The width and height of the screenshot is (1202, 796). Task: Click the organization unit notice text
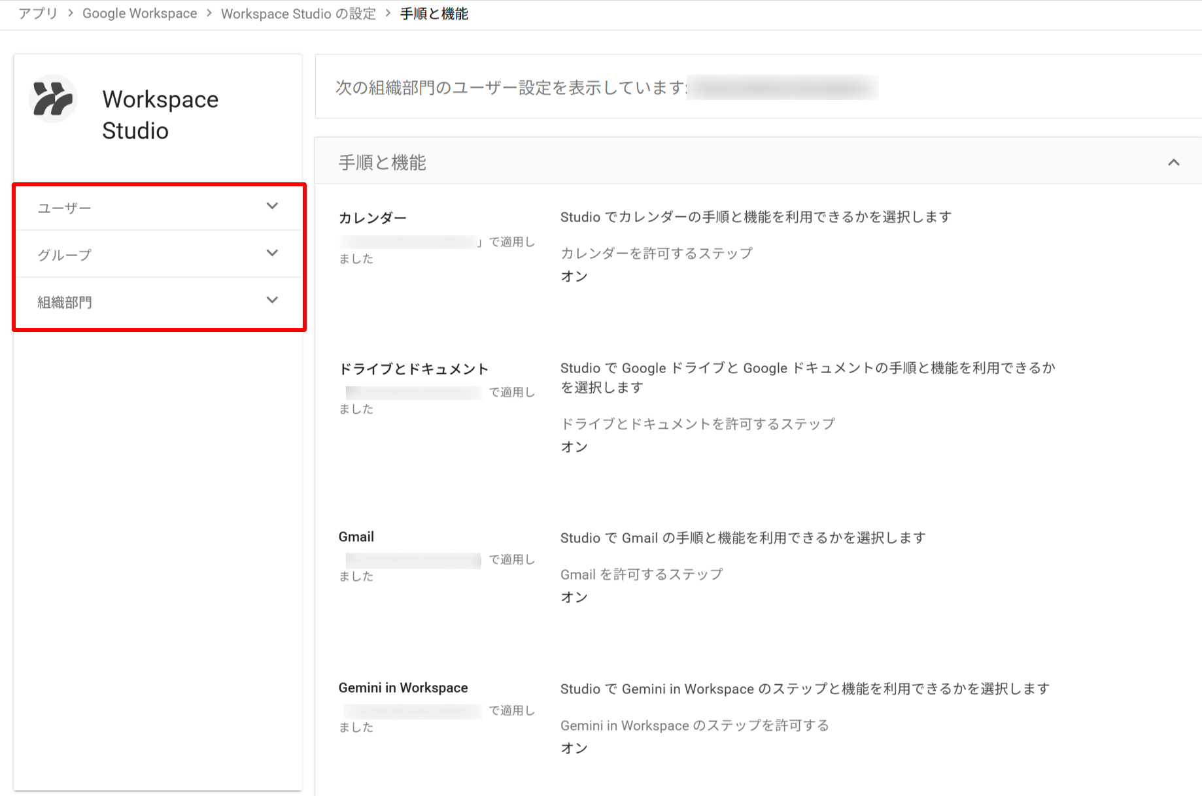[511, 88]
